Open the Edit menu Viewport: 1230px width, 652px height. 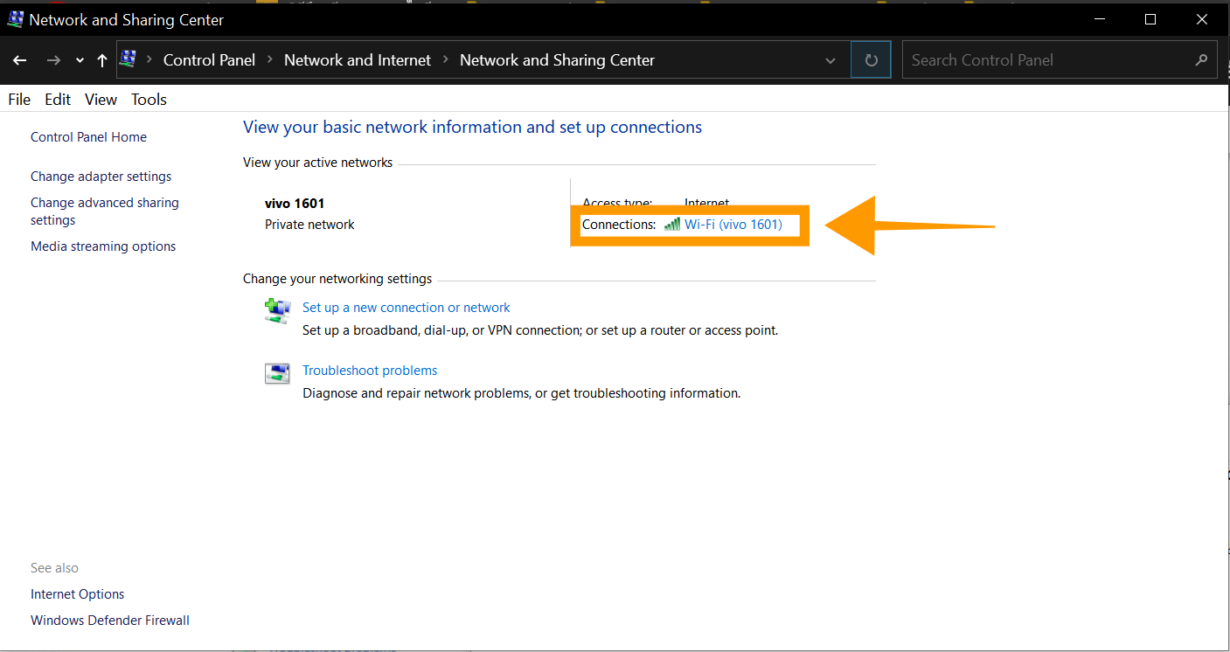click(58, 100)
